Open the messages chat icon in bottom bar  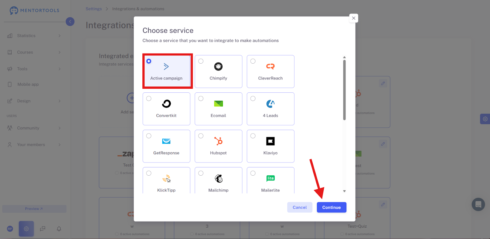43,229
